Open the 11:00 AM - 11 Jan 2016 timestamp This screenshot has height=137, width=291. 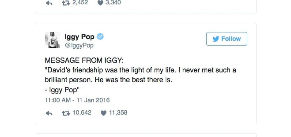[x=77, y=101]
